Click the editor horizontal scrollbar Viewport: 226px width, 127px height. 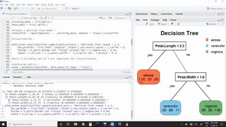pos(53,70)
